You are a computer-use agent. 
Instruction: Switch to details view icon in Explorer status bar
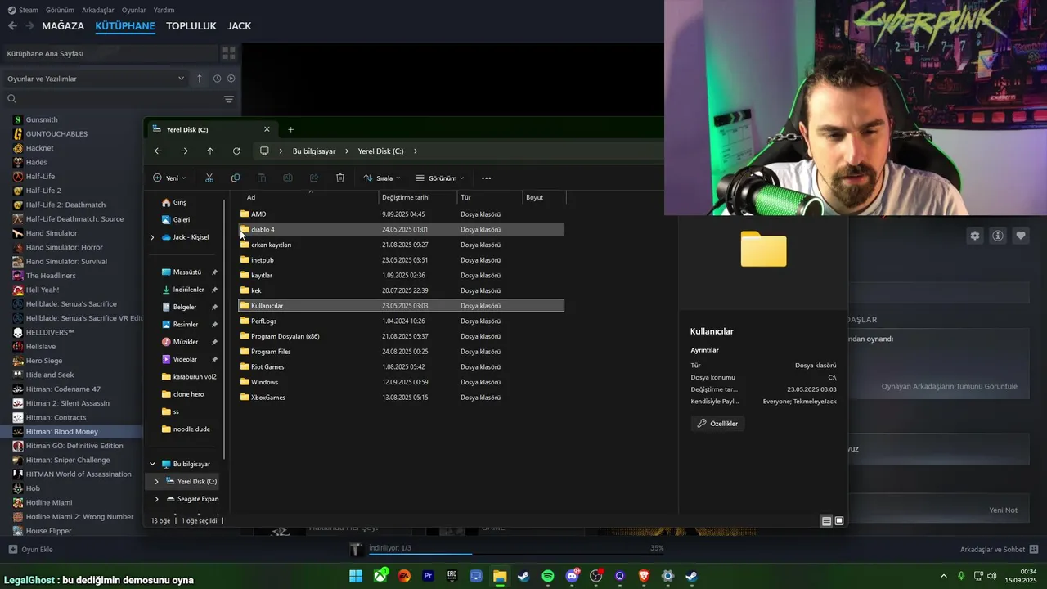click(x=826, y=521)
